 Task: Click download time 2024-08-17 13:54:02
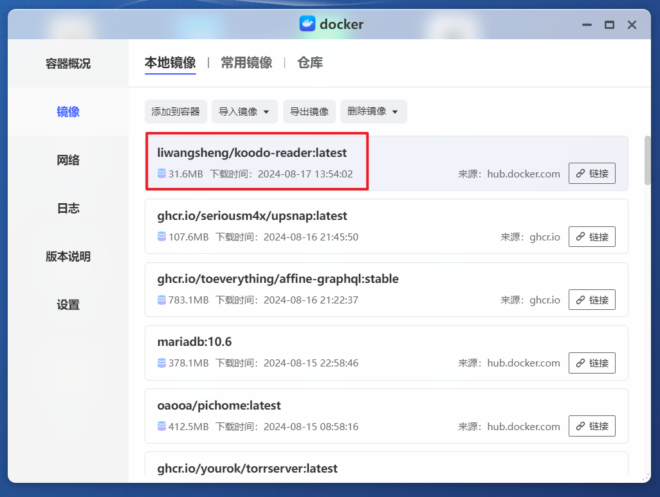[305, 174]
